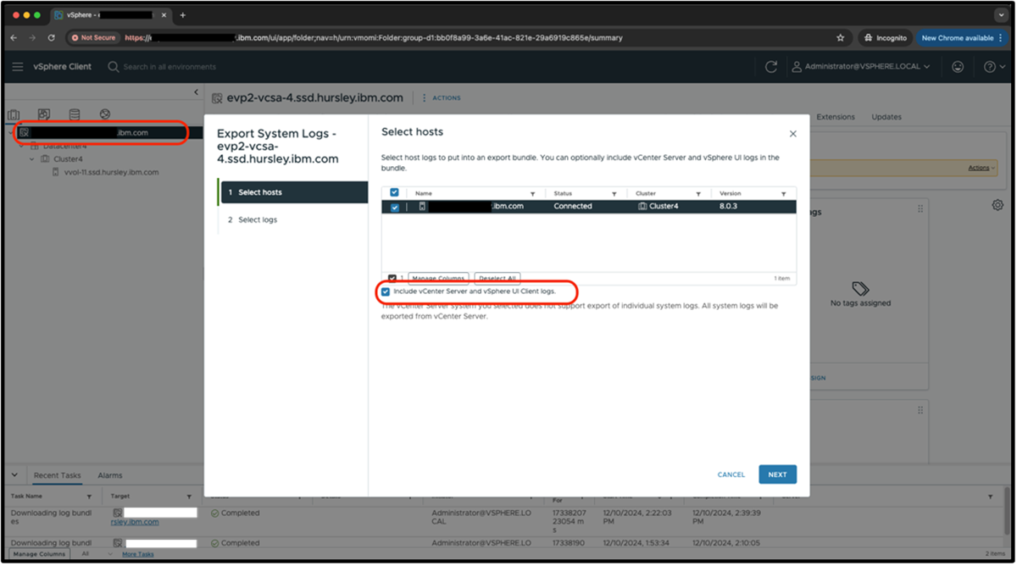This screenshot has height=566, width=1017.
Task: Click the 8.0.3 version cell
Action: point(728,206)
